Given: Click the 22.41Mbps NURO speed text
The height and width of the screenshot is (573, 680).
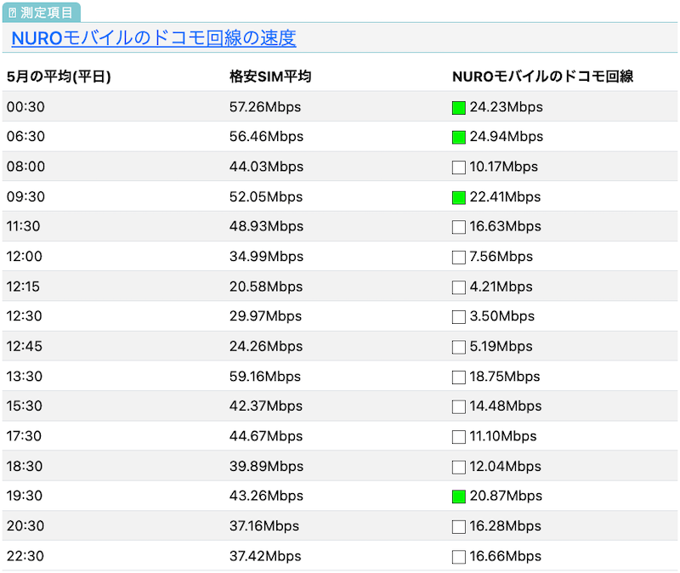Looking at the screenshot, I should (x=505, y=196).
